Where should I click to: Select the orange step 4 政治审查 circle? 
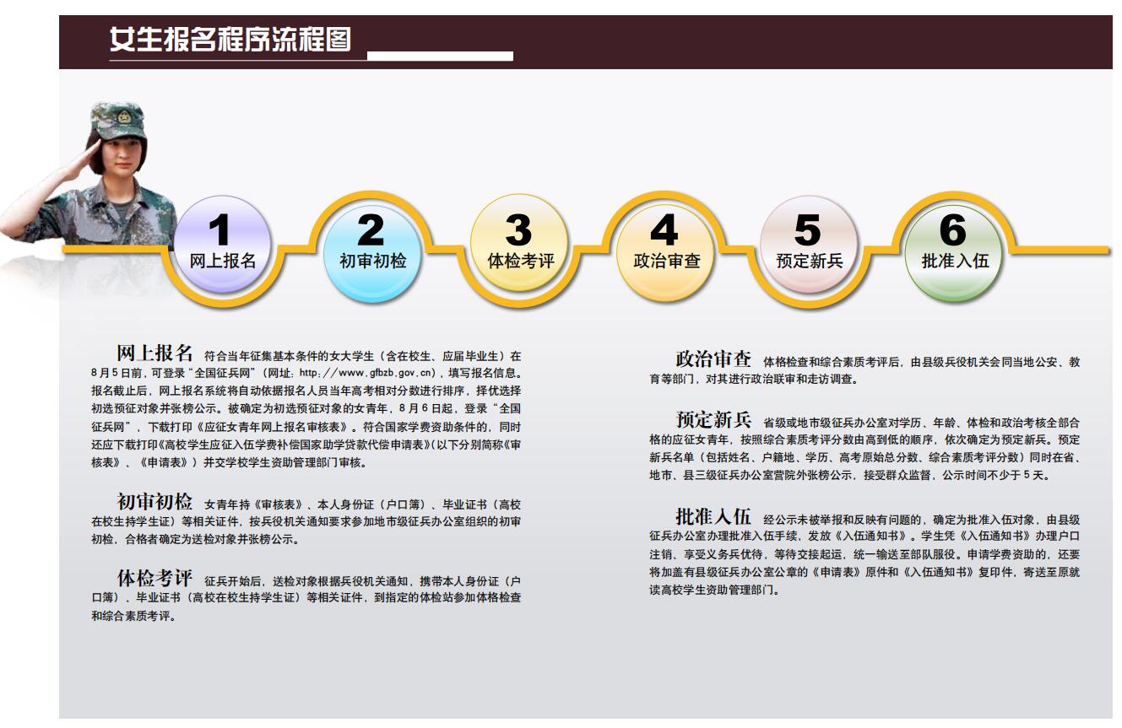(666, 245)
